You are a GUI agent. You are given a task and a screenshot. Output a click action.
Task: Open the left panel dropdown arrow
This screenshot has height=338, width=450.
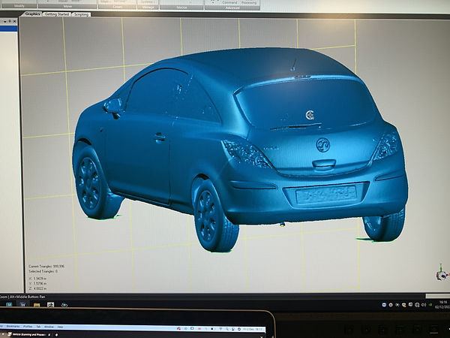click(x=5, y=22)
